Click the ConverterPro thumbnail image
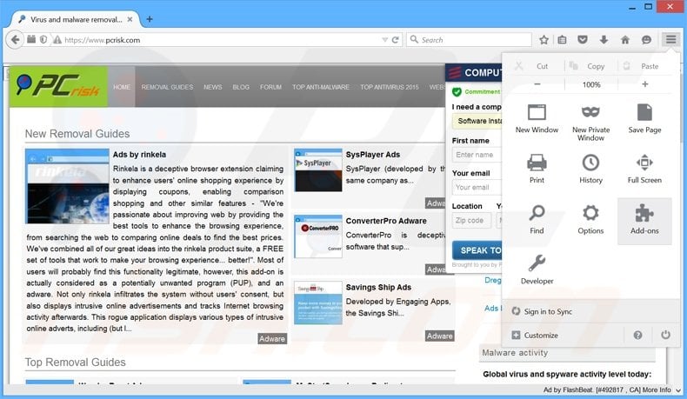 [318, 236]
